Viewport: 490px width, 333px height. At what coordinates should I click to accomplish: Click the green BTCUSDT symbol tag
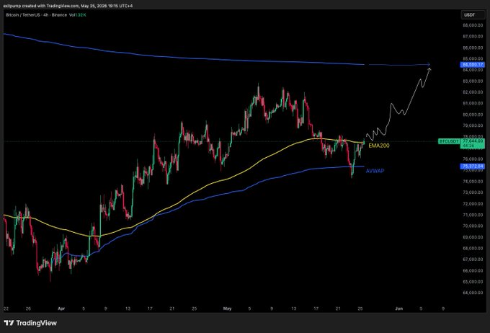(x=449, y=142)
